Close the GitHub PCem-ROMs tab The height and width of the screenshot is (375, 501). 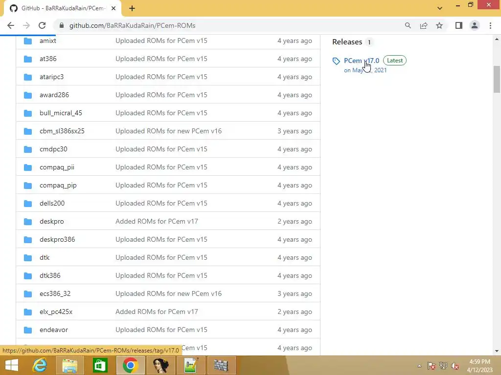click(114, 8)
